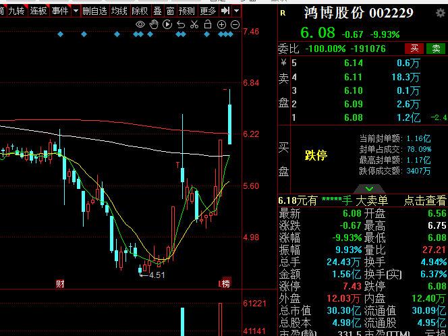This screenshot has height=336, width=448.
Task: Click the red 买 buy button
Action: 414,49
